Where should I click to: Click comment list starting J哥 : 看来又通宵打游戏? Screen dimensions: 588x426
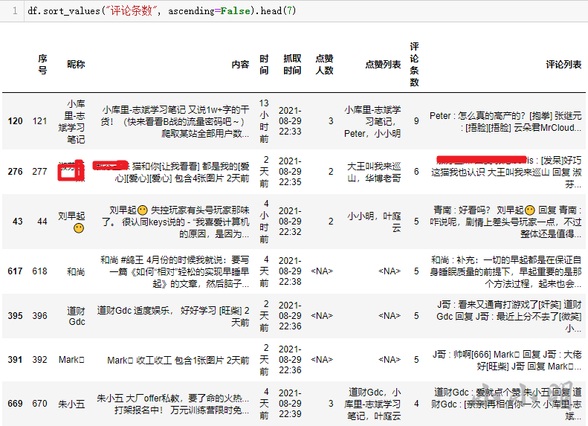pos(509,316)
